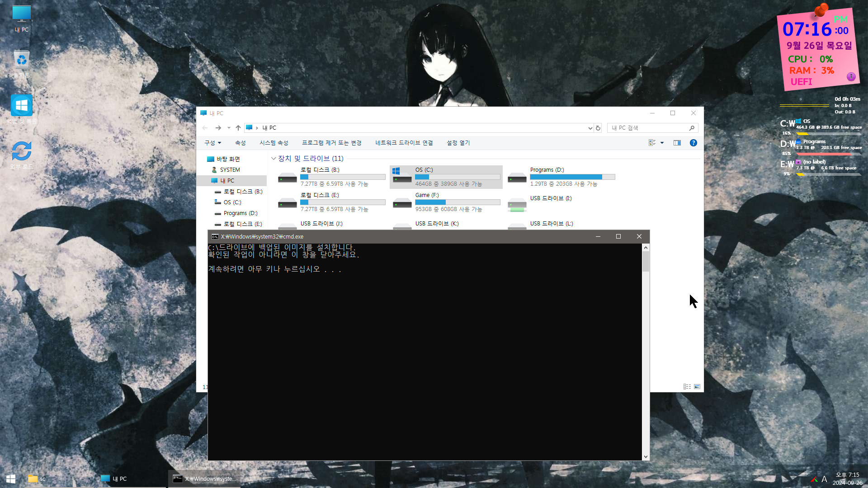Open the 내 PC desktop icon

21,19
